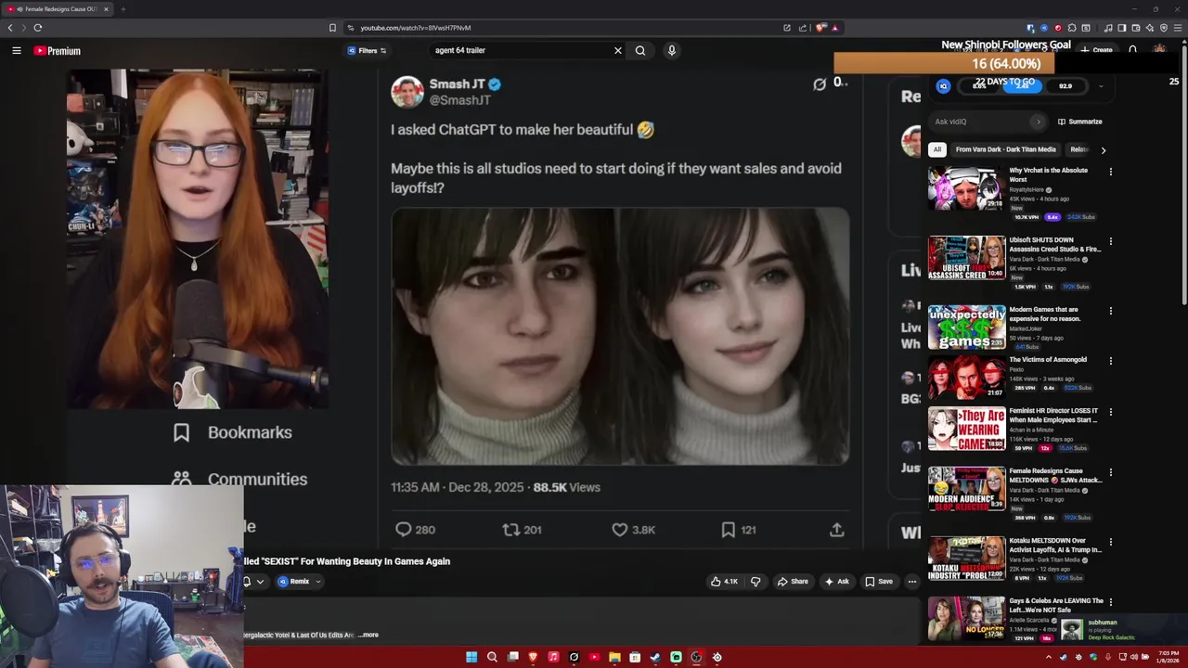Screen dimensions: 1188x668
Task: Save the video to a playlist
Action: [x=879, y=582]
